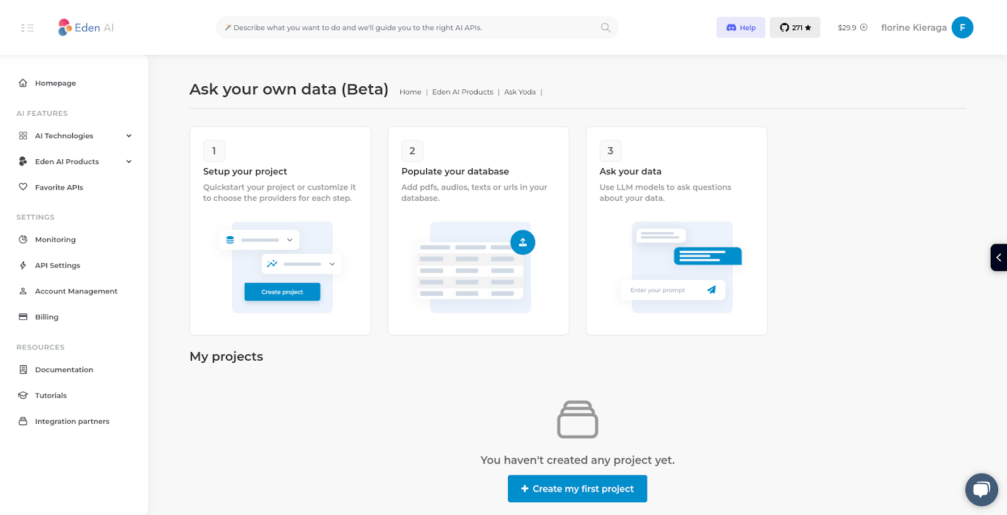
Task: Open Help on Discord
Action: 740,27
